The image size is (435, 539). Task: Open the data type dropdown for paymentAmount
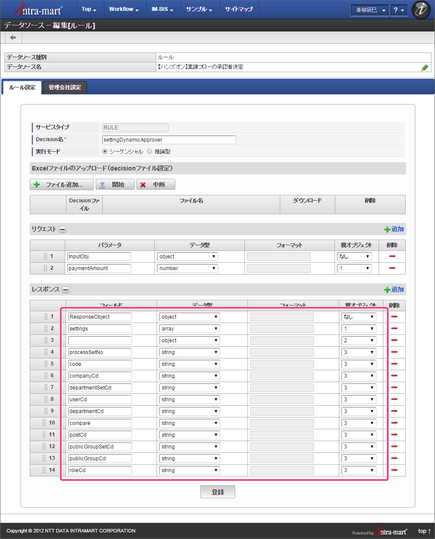click(187, 268)
